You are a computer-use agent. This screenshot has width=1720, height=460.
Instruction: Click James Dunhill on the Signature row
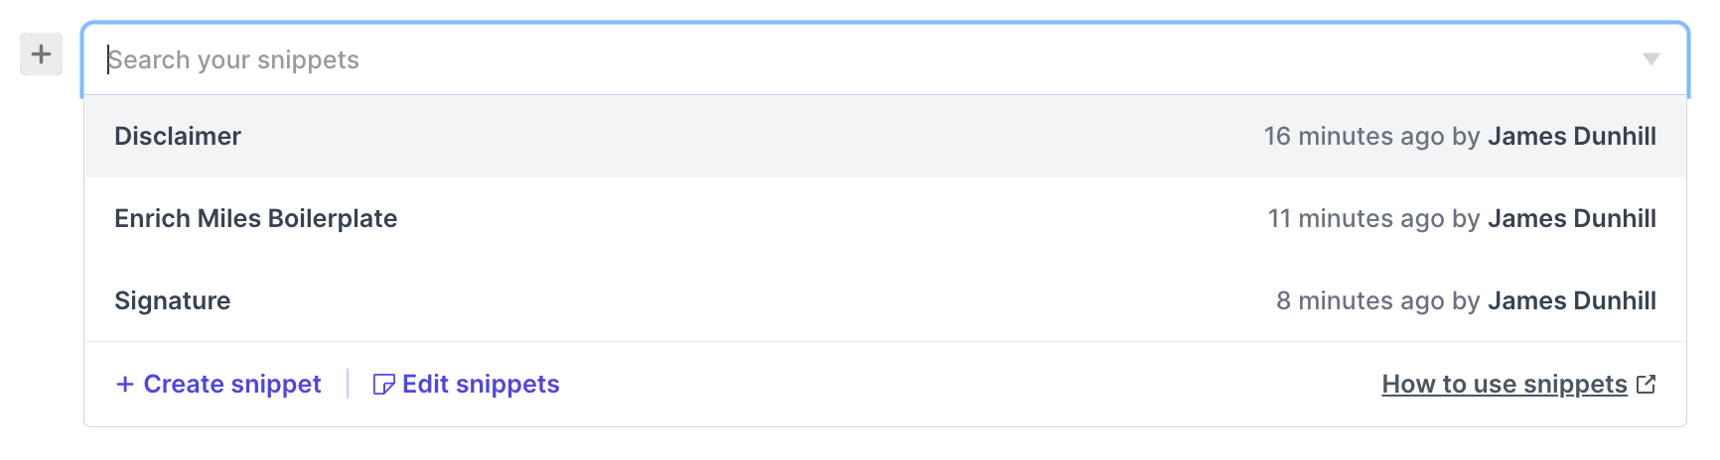point(1572,300)
